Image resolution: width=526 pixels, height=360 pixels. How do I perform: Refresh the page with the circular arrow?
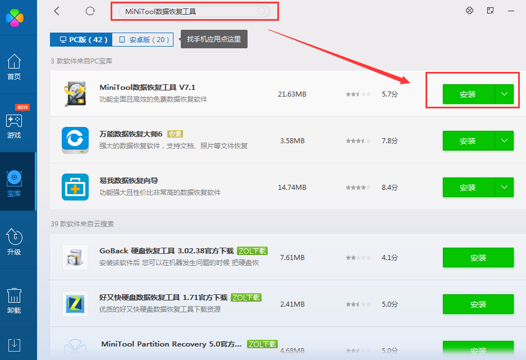[x=90, y=11]
